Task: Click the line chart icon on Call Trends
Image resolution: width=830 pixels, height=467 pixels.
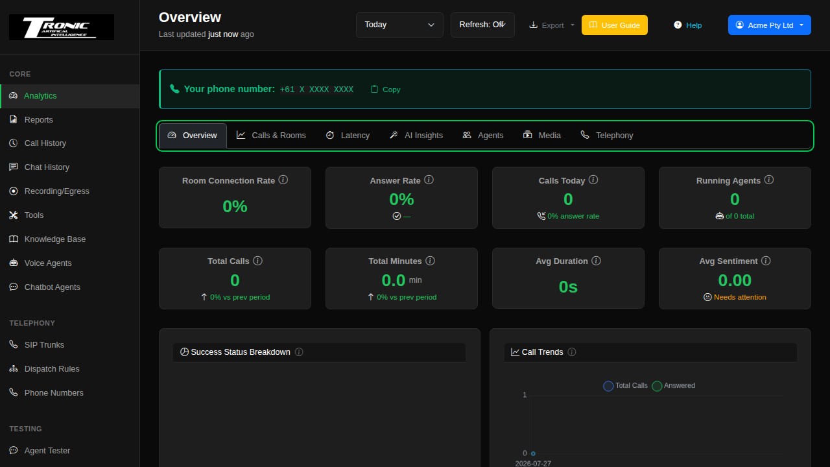Action: (x=516, y=352)
